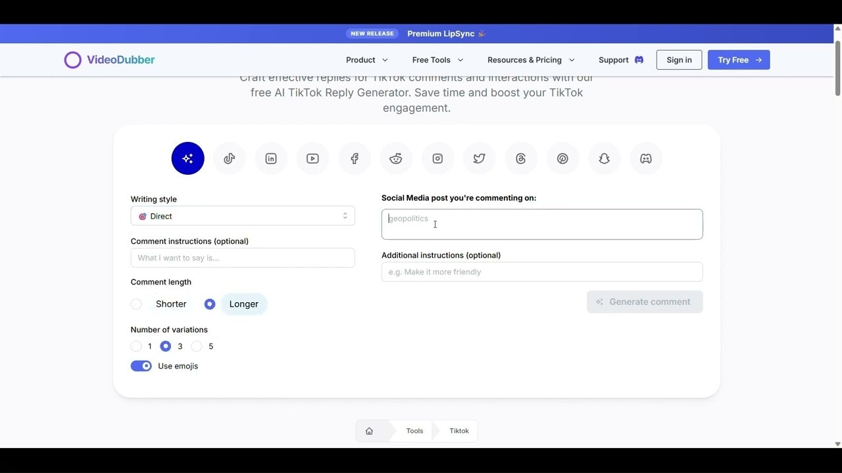Expand the Product menu
Viewport: 842px width, 473px height.
[x=367, y=60]
